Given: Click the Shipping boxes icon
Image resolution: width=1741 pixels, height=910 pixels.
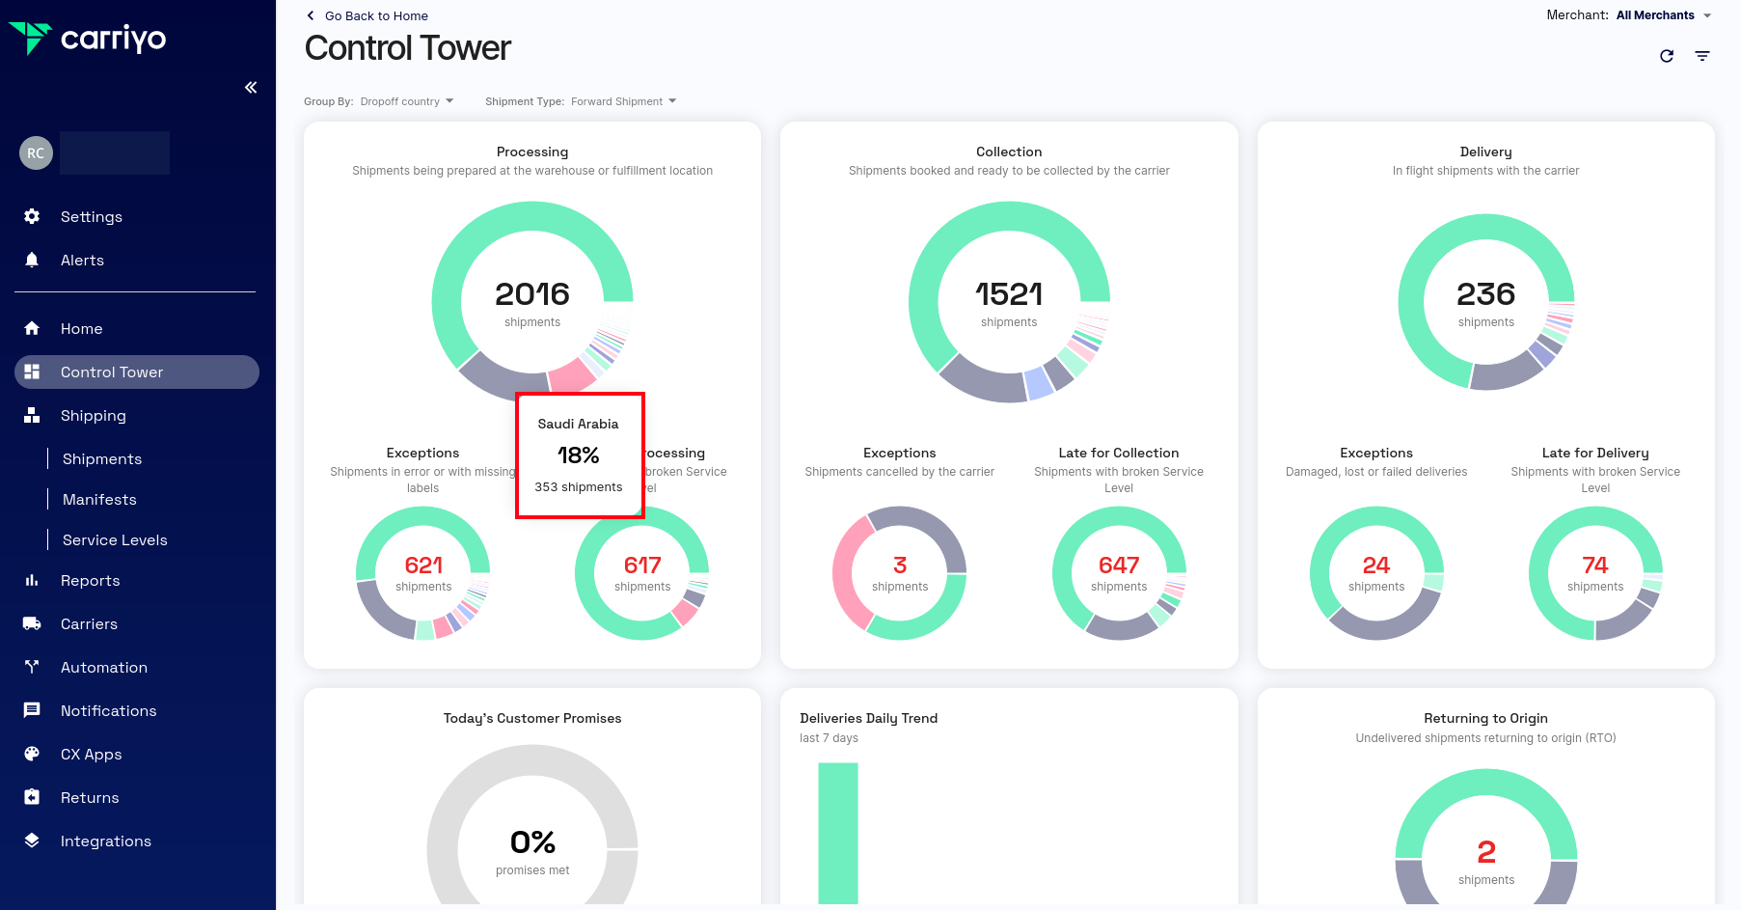Looking at the screenshot, I should click(x=32, y=415).
